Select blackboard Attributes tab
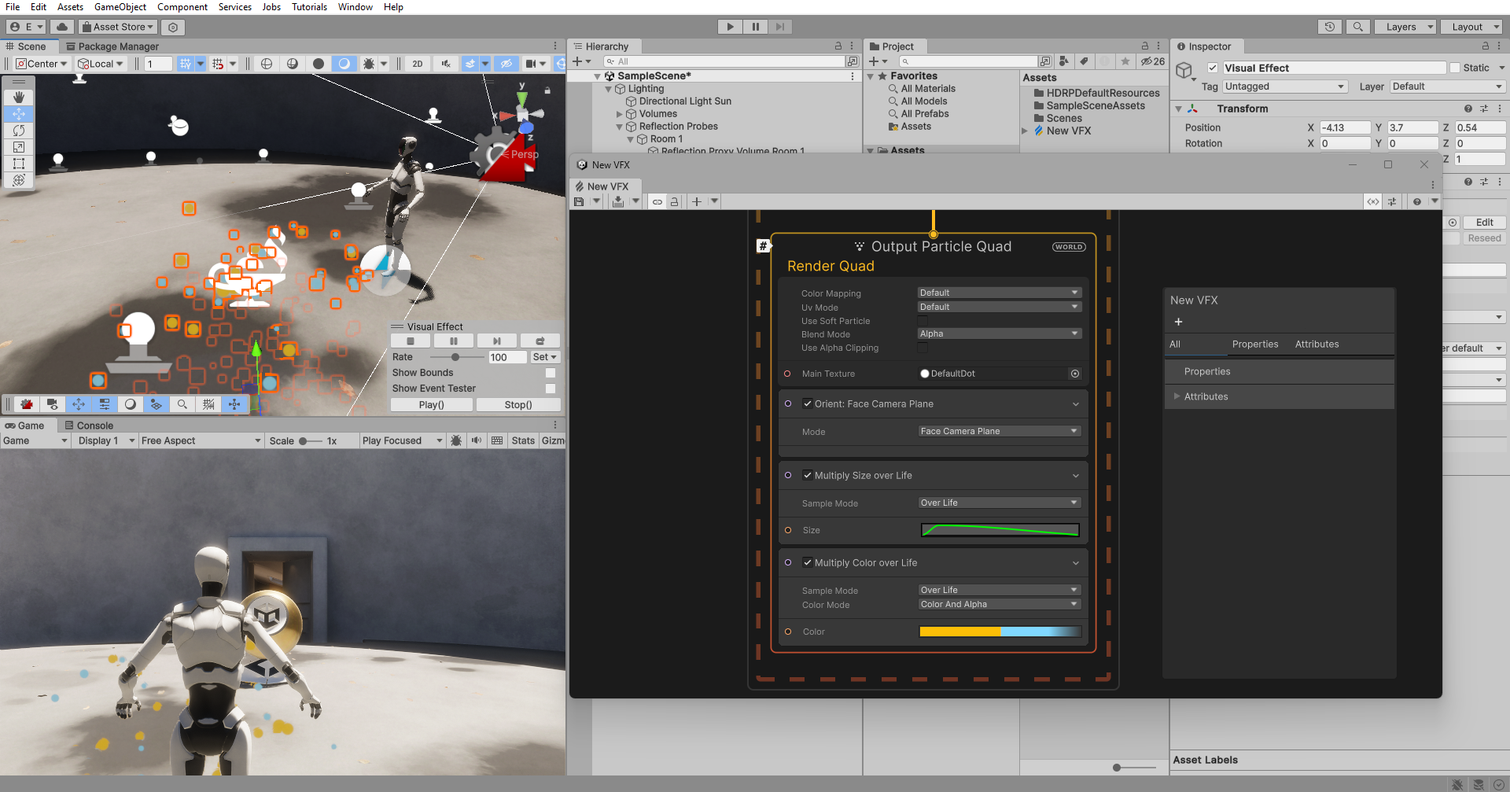Screen dimensions: 1510x792 point(1317,344)
